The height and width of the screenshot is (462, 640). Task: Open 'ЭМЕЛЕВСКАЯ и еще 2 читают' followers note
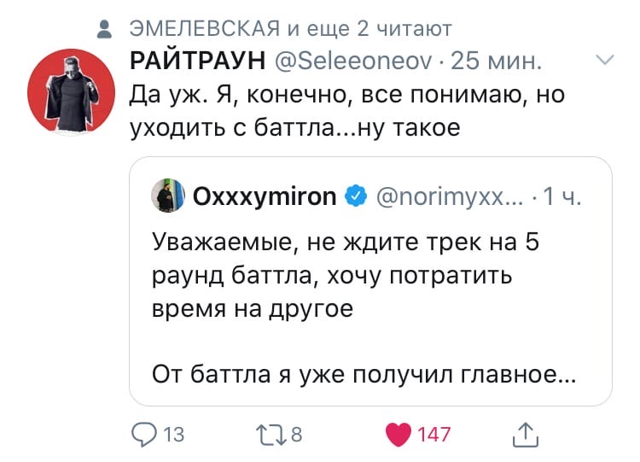coord(290,32)
